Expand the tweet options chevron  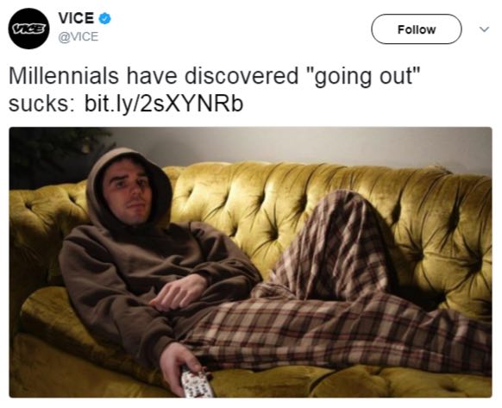484,29
